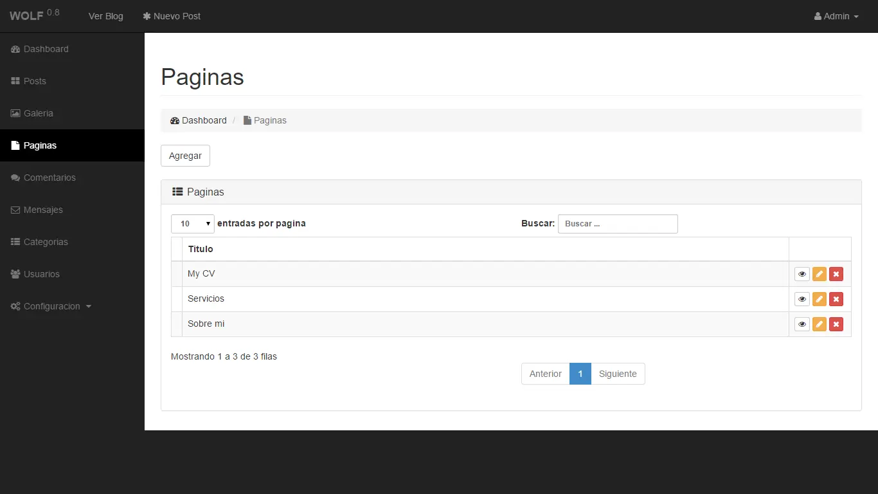Click the Dashboard gauge icon in the breadcrumb
Screen dimensions: 878x494
[x=175, y=120]
